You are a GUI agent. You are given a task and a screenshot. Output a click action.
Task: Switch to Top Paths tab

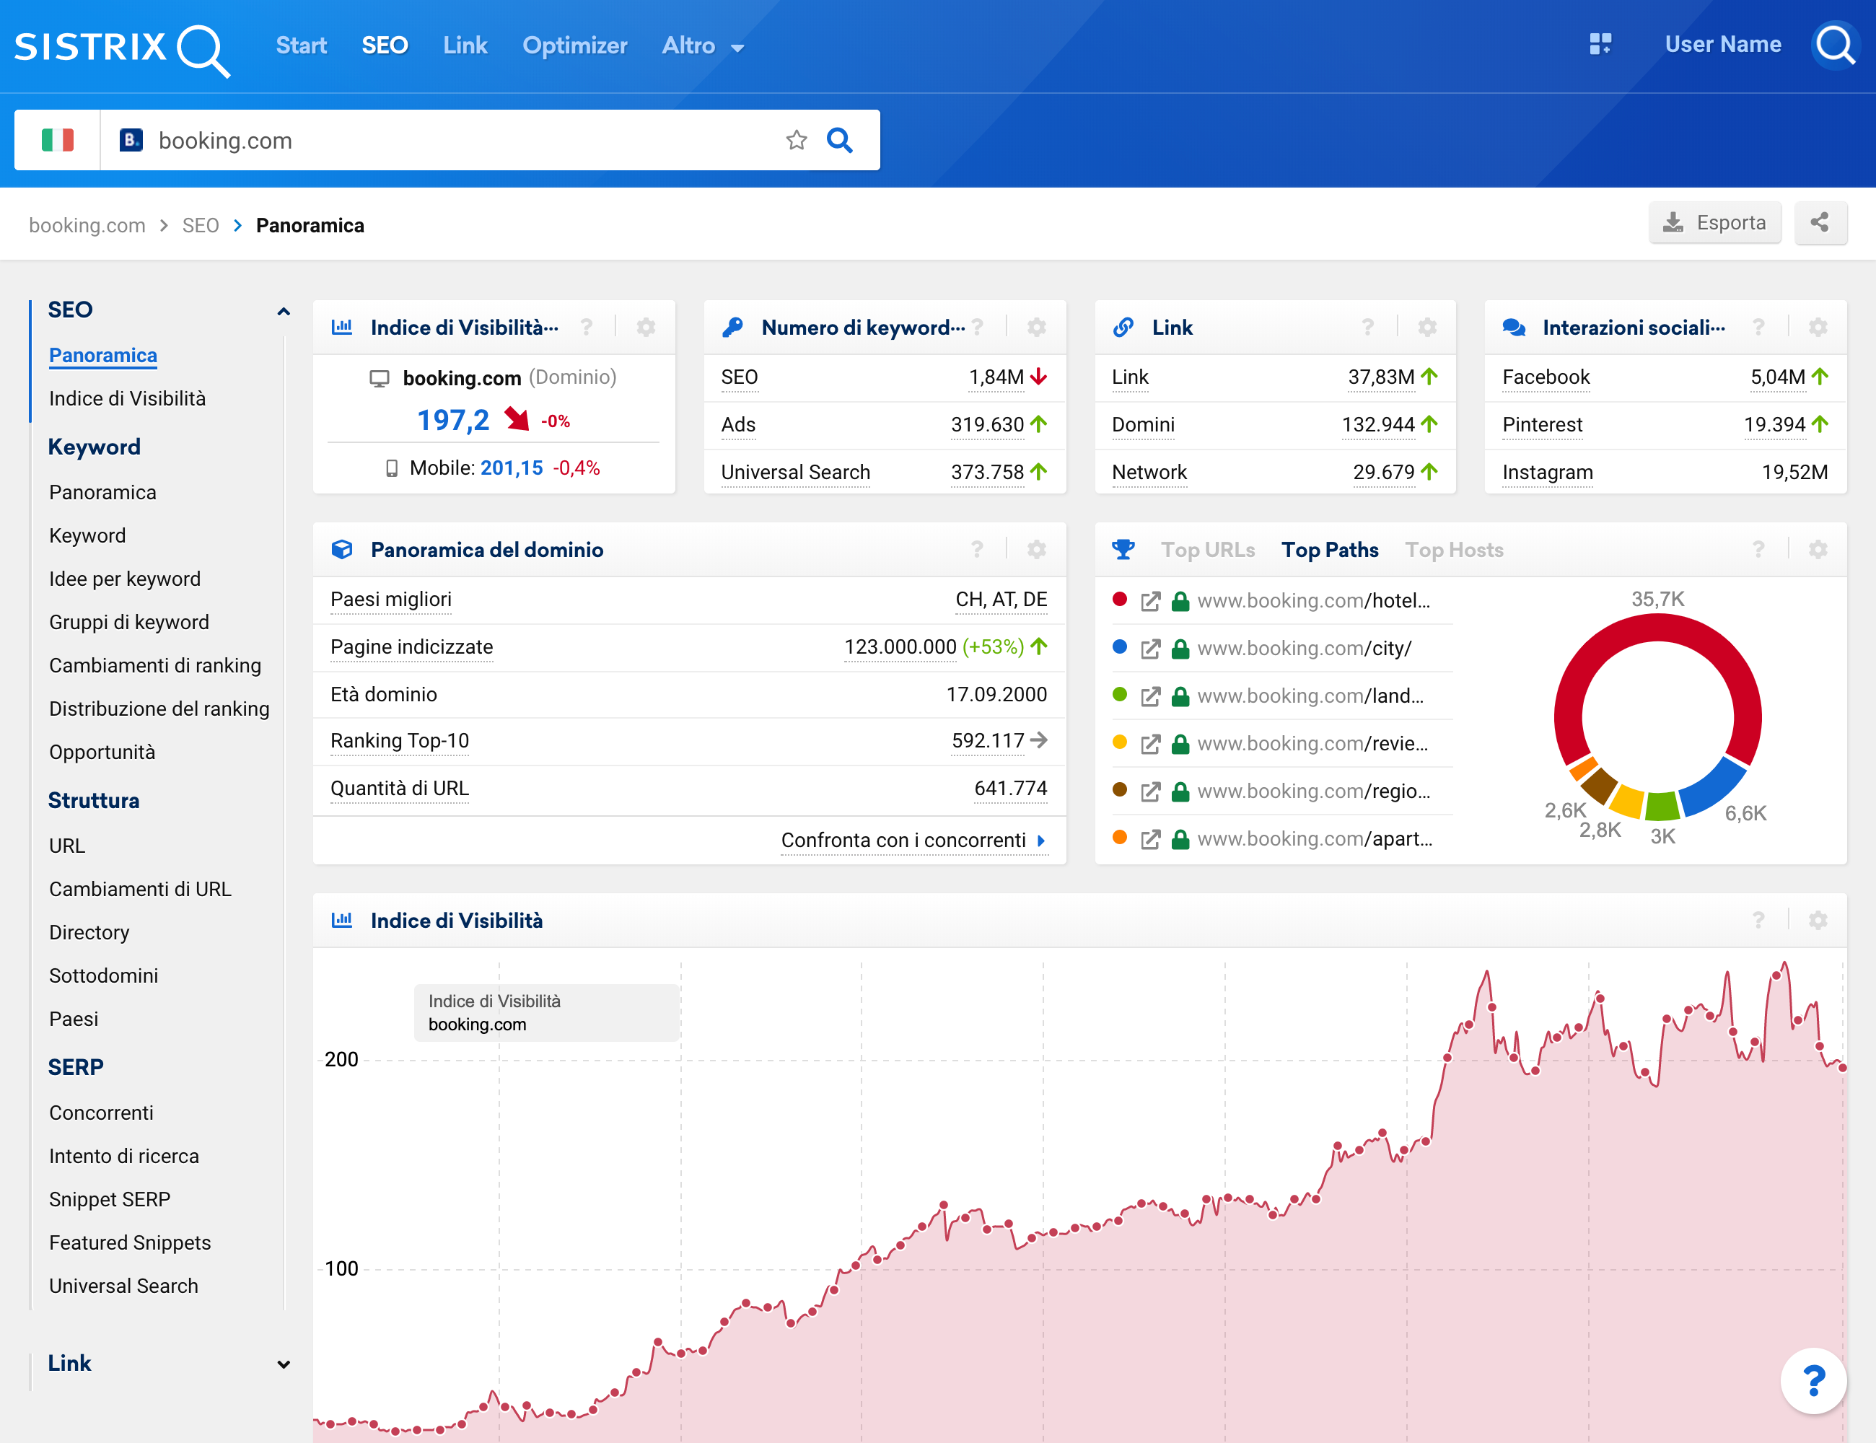click(1330, 550)
